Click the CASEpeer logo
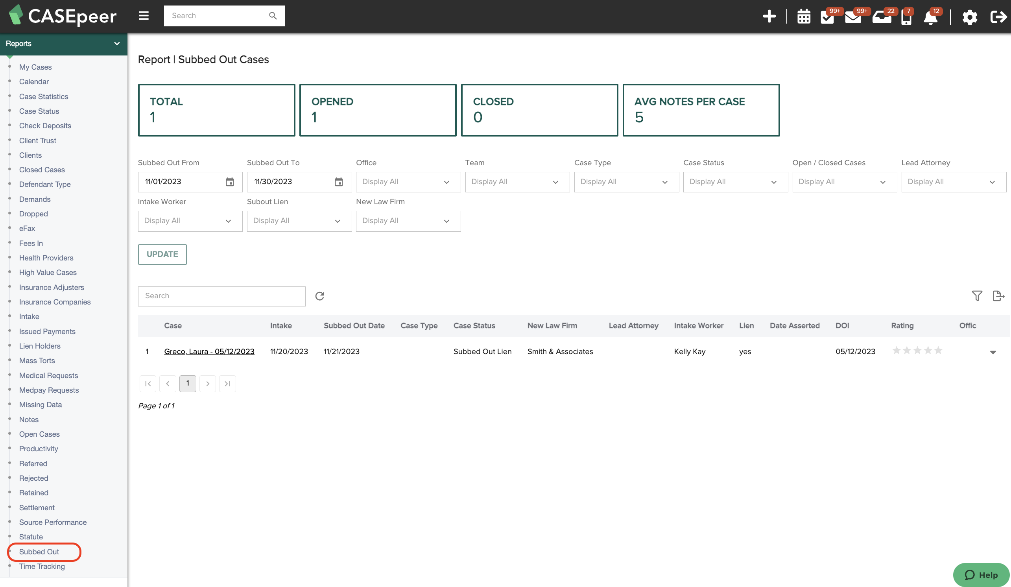Image resolution: width=1011 pixels, height=587 pixels. click(x=63, y=16)
